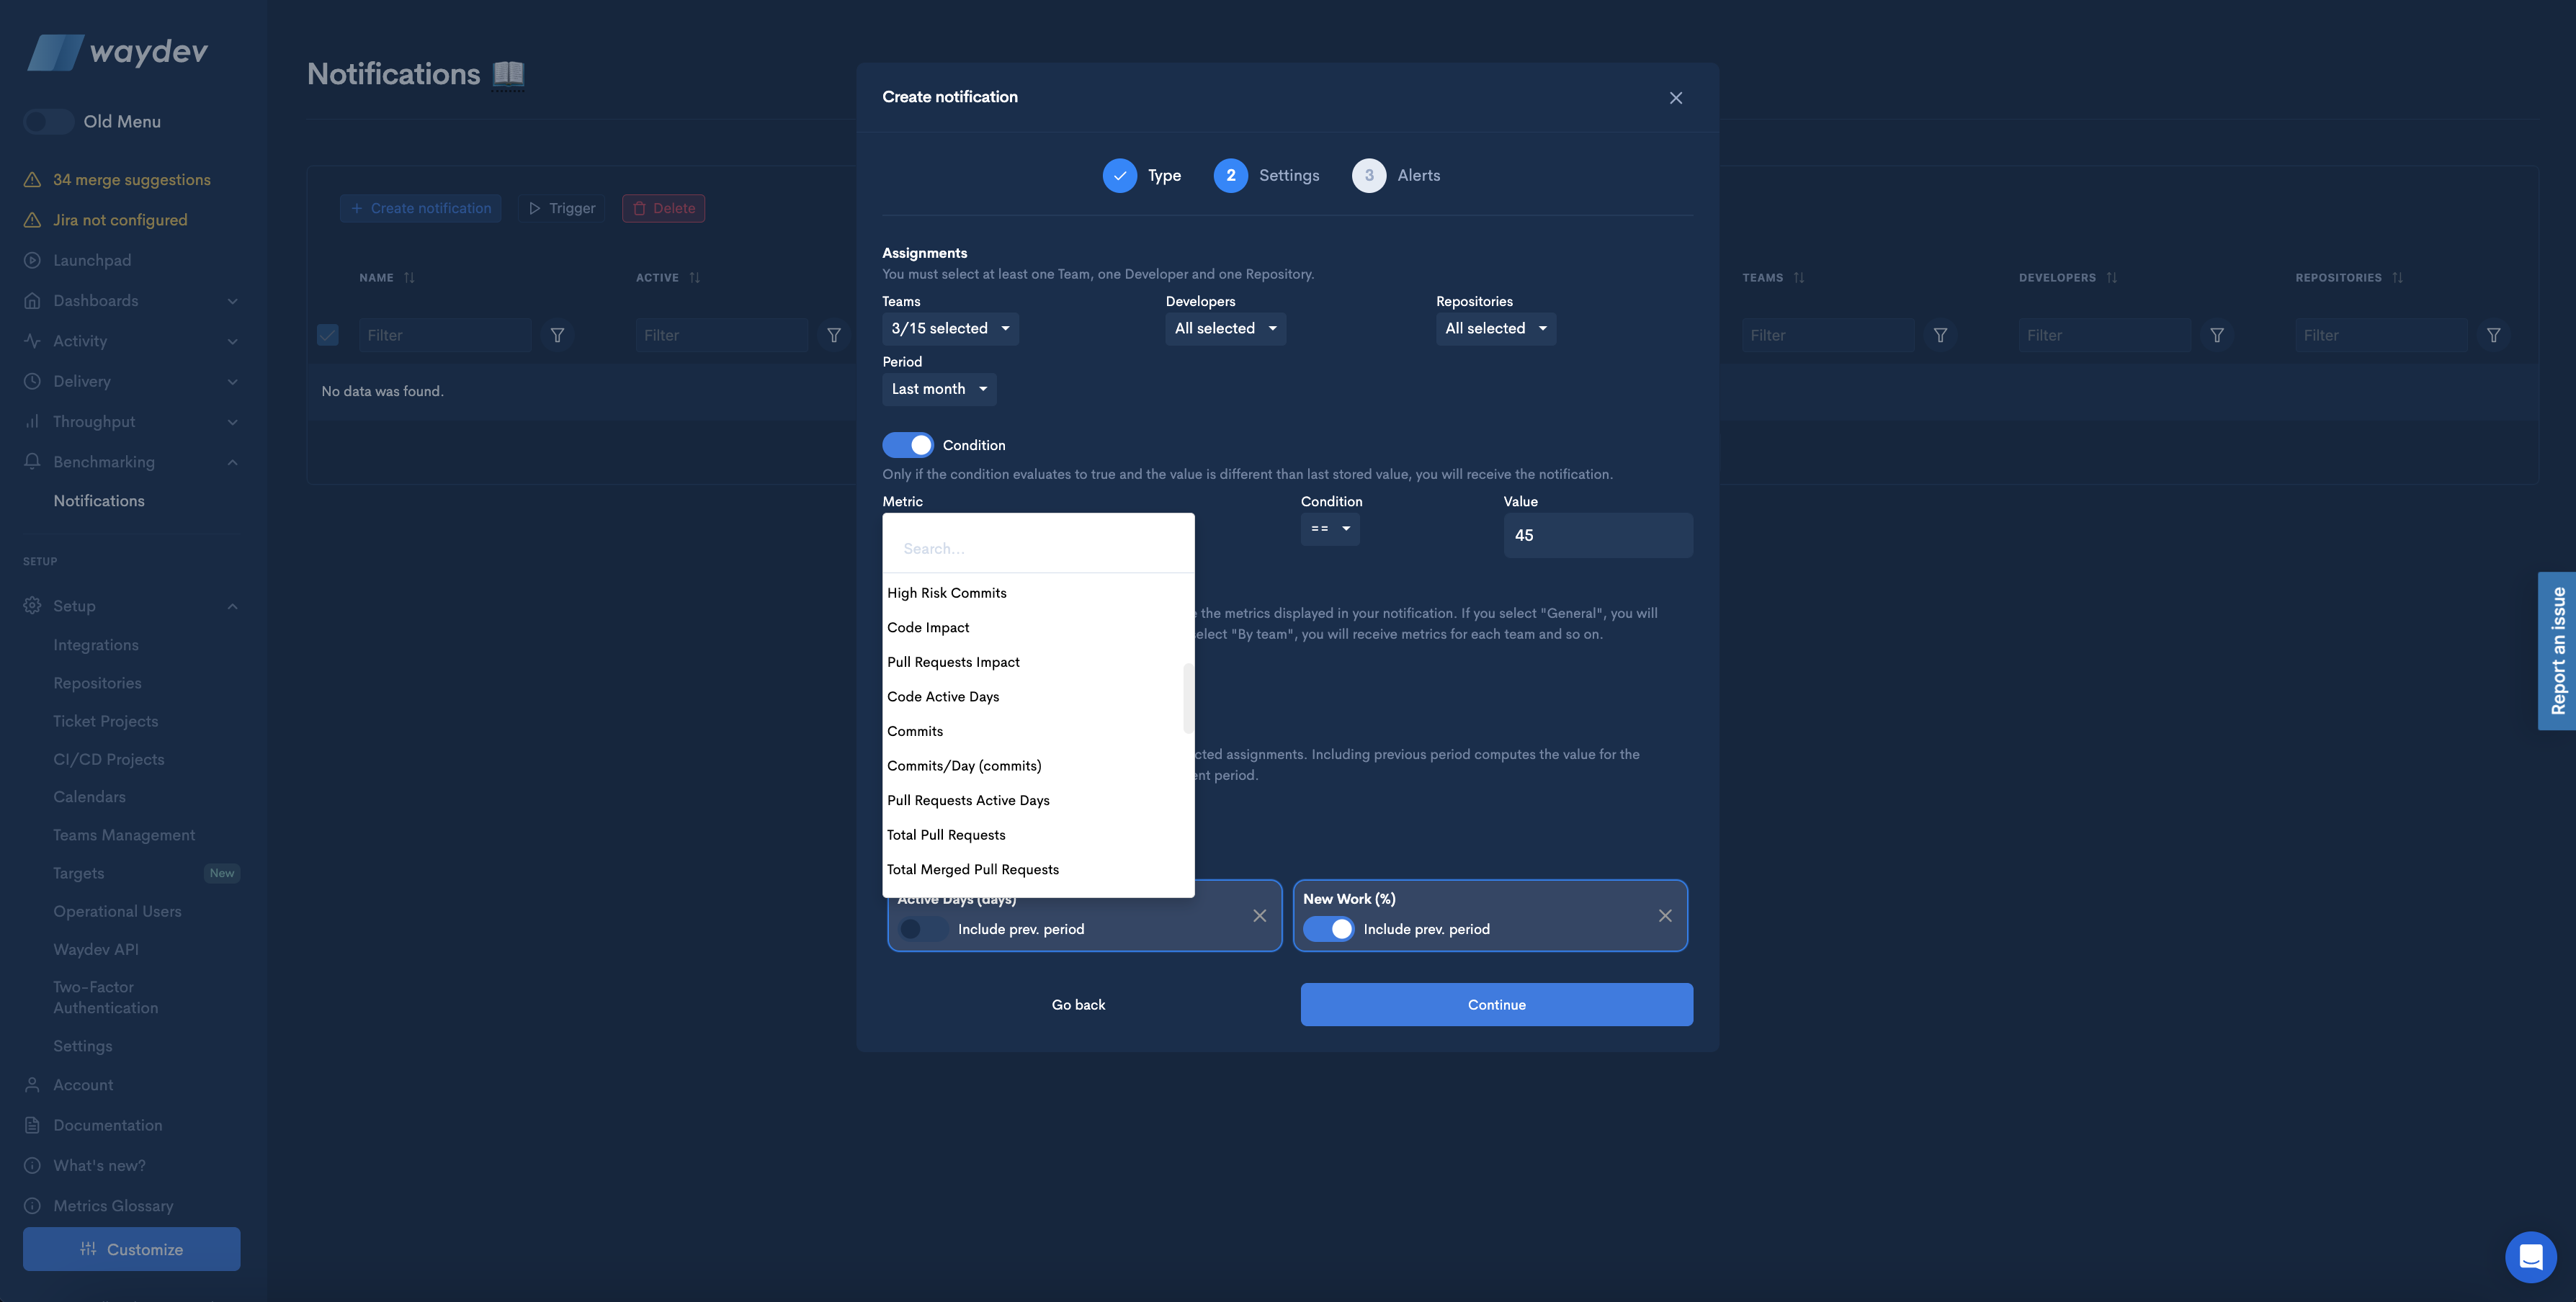The width and height of the screenshot is (2576, 1302).
Task: Disable the Condition toggle
Action: click(907, 445)
